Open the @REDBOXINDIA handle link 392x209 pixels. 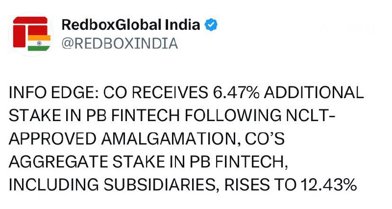click(119, 43)
